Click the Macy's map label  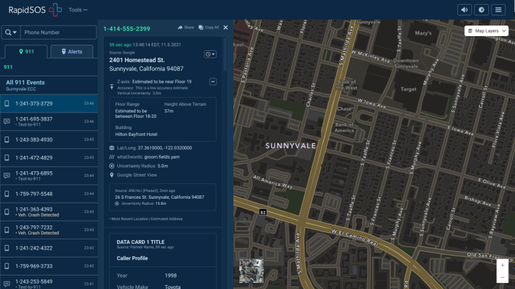423,33
